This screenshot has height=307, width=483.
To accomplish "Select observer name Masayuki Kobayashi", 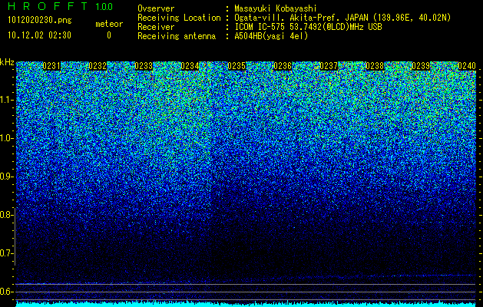I will tap(275, 8).
